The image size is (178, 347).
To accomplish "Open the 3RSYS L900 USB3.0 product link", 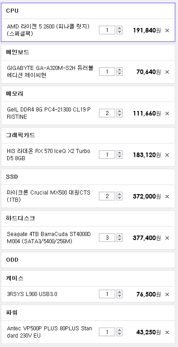I will coord(32,294).
